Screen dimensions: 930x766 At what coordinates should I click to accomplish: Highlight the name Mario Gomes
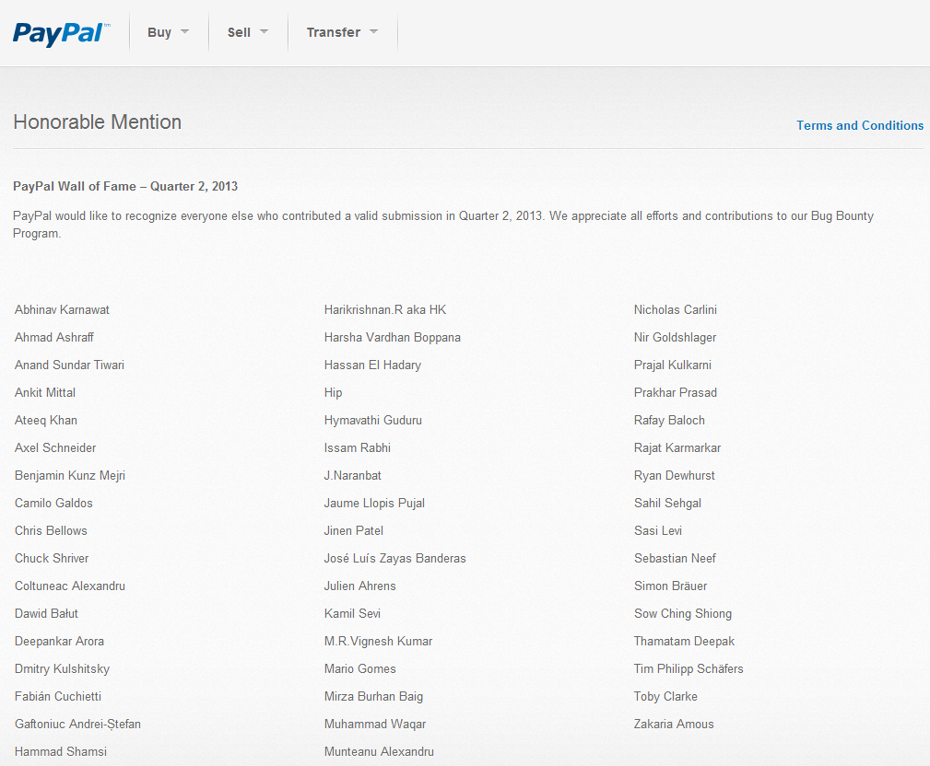(x=360, y=668)
